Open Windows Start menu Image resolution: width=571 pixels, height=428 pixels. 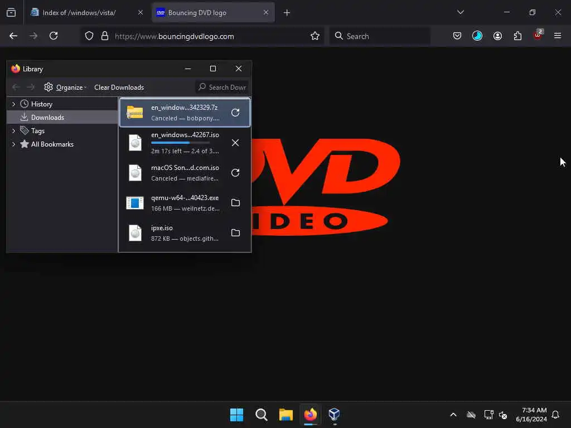pos(236,415)
